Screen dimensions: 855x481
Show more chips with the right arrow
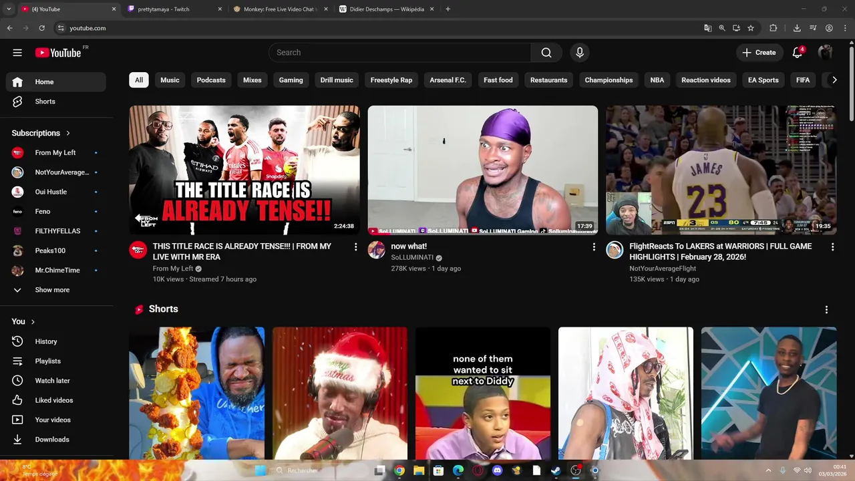834,80
